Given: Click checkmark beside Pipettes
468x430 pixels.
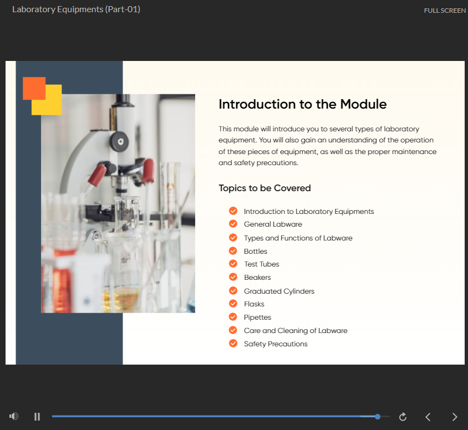Looking at the screenshot, I should click(x=233, y=317).
